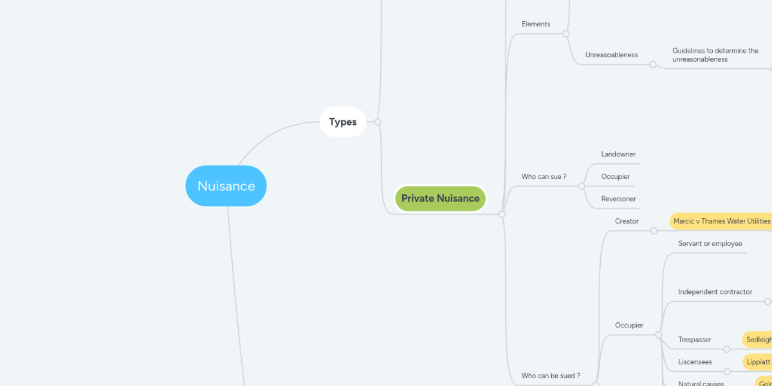Collapse the Private Nuisance branch connector dot
Viewport: 772px width, 386px height.
tap(501, 214)
